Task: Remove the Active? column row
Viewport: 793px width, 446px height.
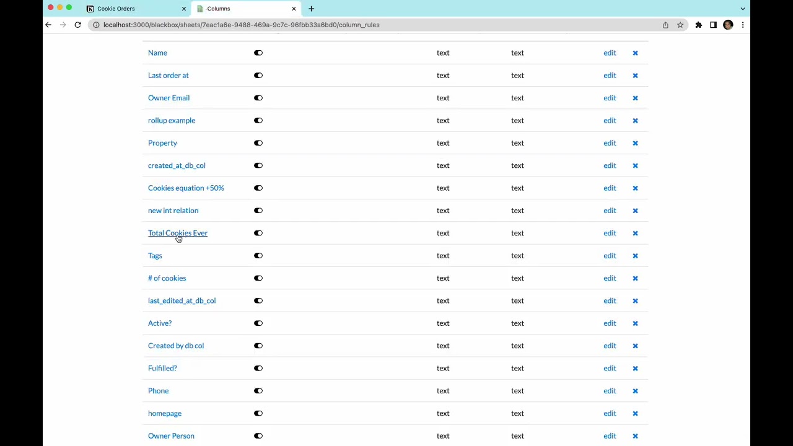Action: coord(635,323)
